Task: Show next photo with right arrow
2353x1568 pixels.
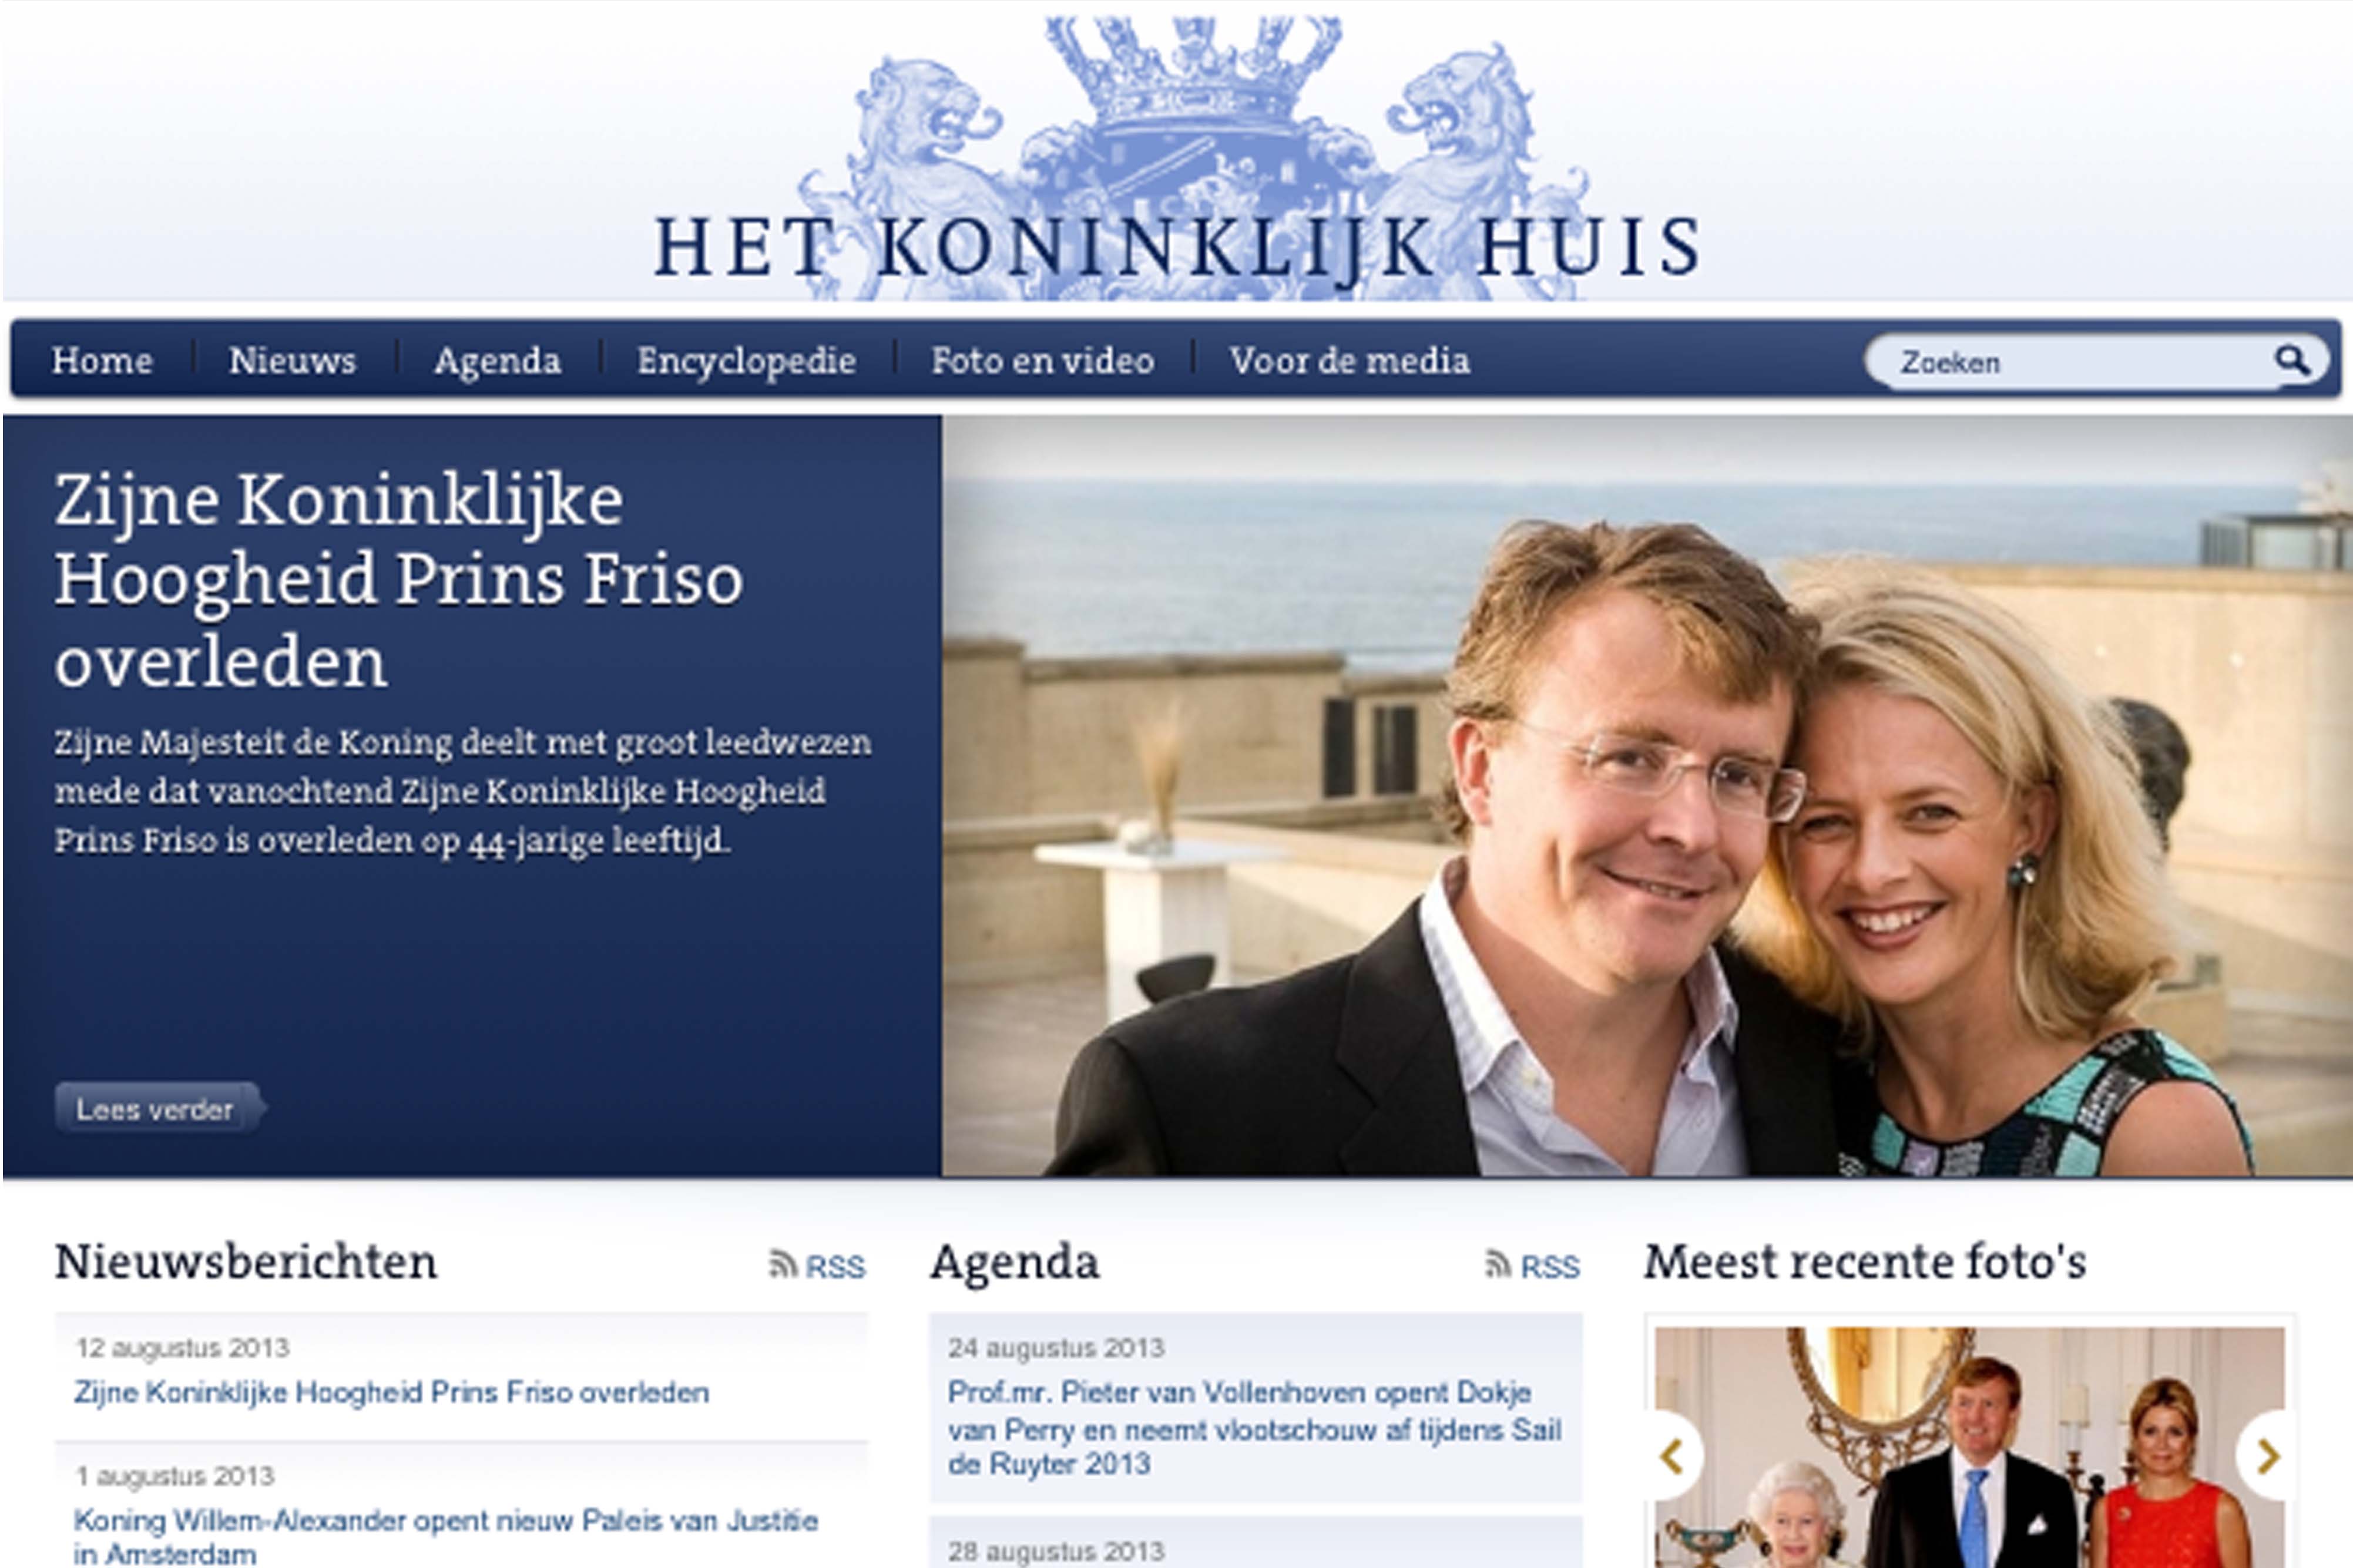Action: click(2267, 1456)
